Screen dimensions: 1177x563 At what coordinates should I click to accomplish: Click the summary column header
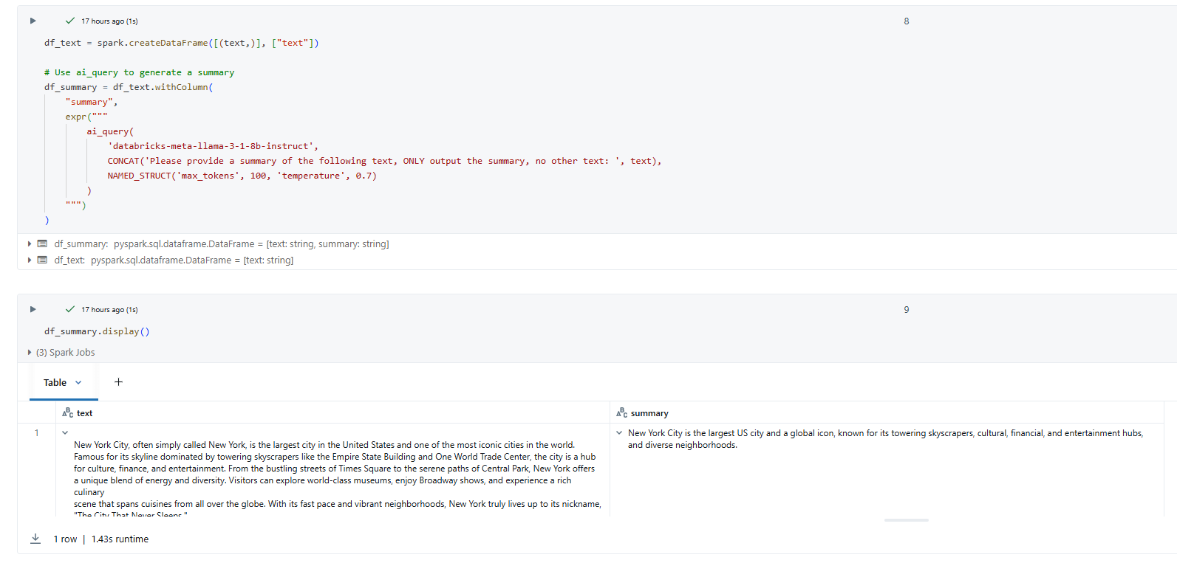pos(649,413)
